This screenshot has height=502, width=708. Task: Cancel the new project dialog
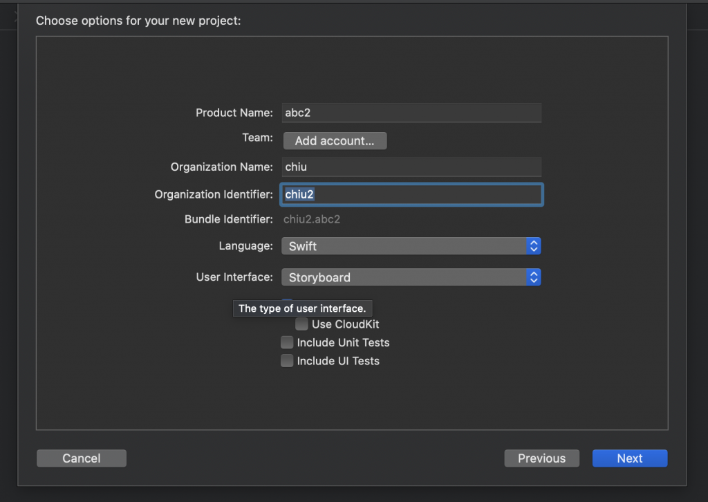(x=82, y=458)
